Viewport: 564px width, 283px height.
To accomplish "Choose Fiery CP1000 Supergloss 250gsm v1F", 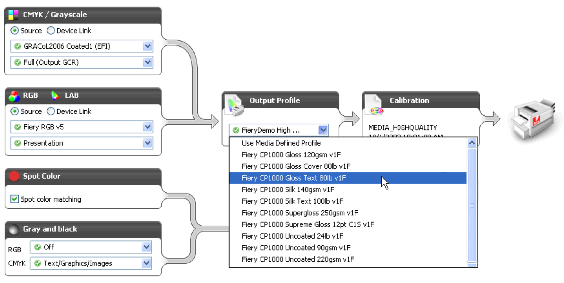I will coord(348,213).
